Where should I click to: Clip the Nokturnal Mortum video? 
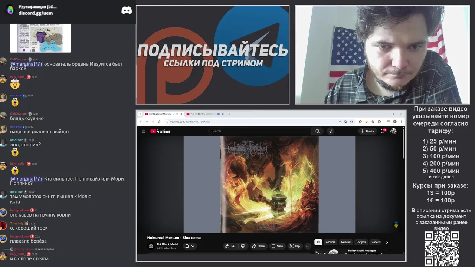[x=295, y=246]
